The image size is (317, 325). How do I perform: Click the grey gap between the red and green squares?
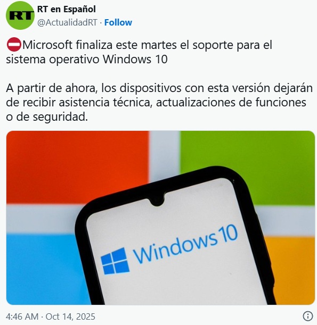tap(165, 153)
